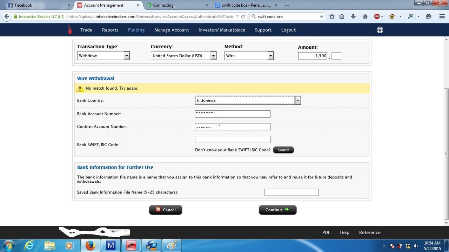Open the downloads arrow icon

coord(353,16)
